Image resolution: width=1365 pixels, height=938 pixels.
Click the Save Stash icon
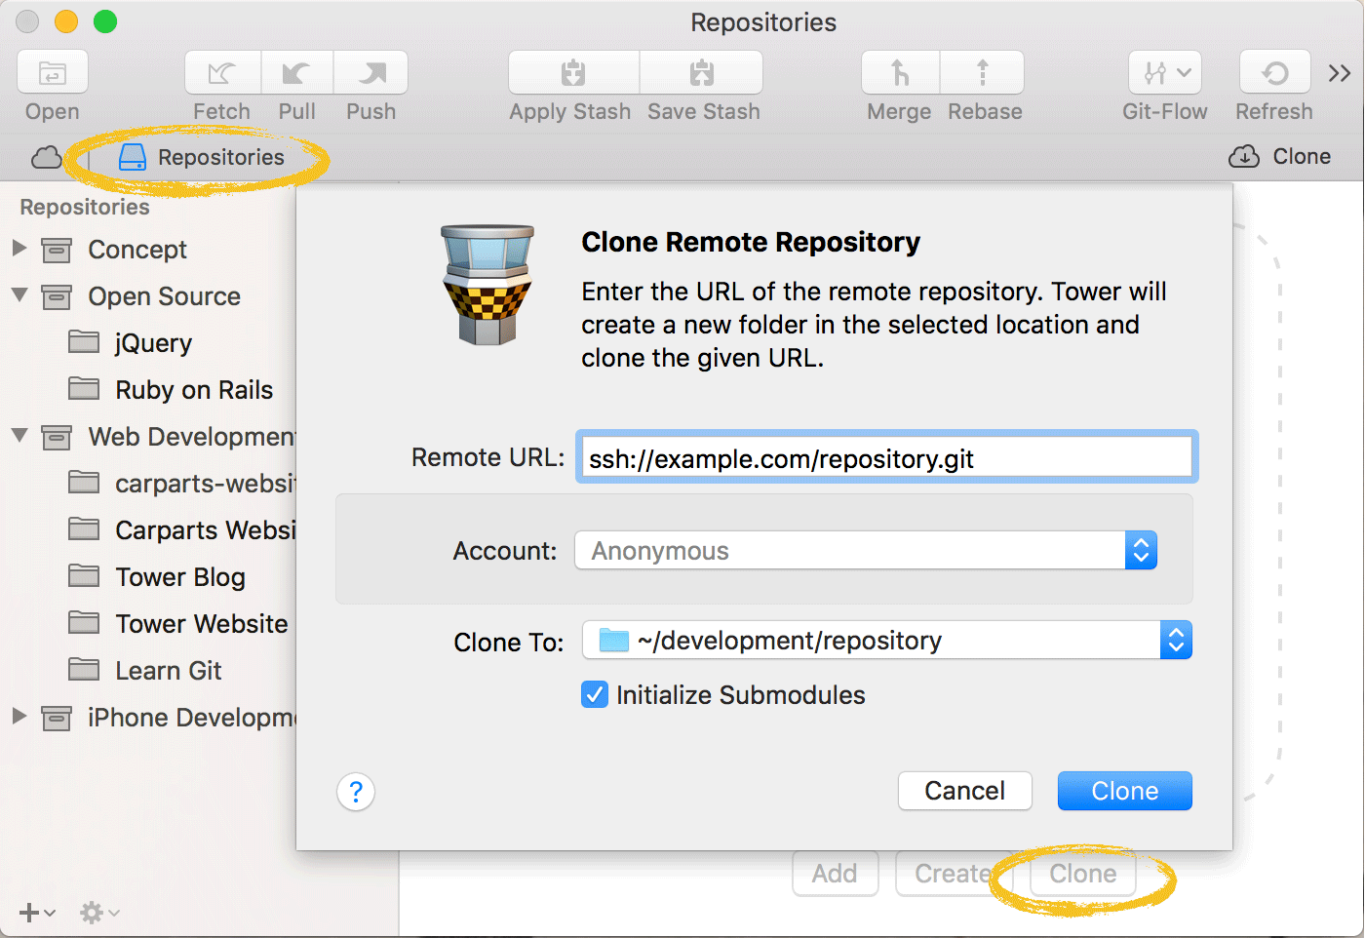(x=702, y=73)
